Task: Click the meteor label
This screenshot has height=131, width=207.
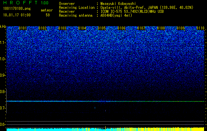Action: (47, 10)
